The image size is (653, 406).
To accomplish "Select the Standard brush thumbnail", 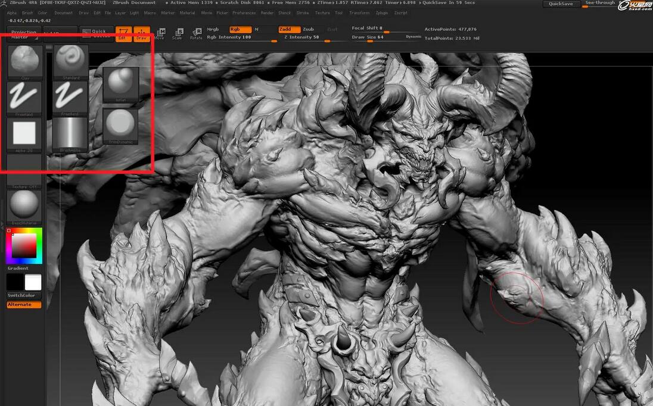I will [70, 61].
